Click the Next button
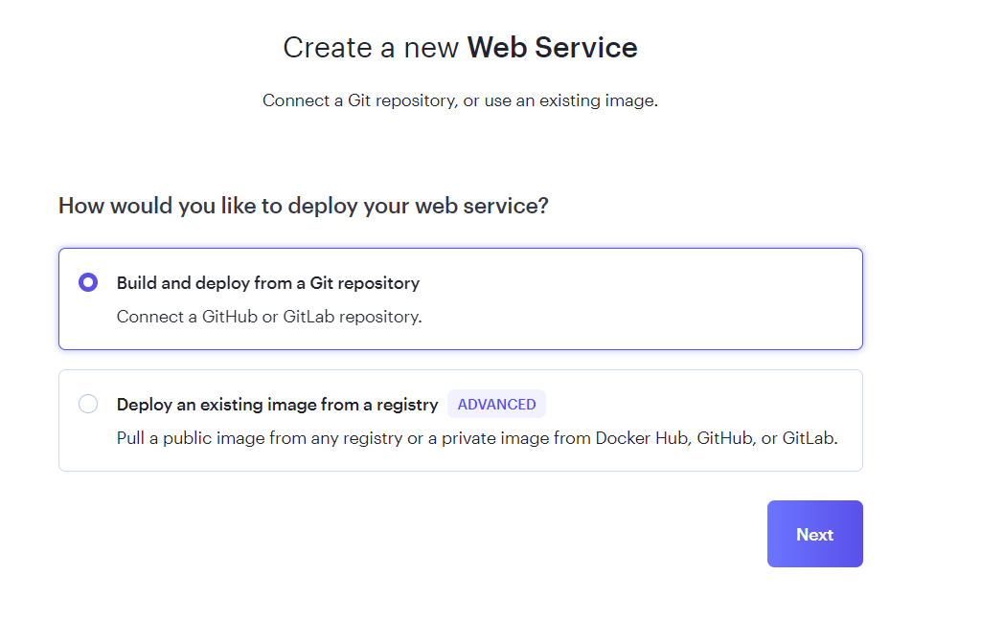981x619 pixels. (x=814, y=534)
